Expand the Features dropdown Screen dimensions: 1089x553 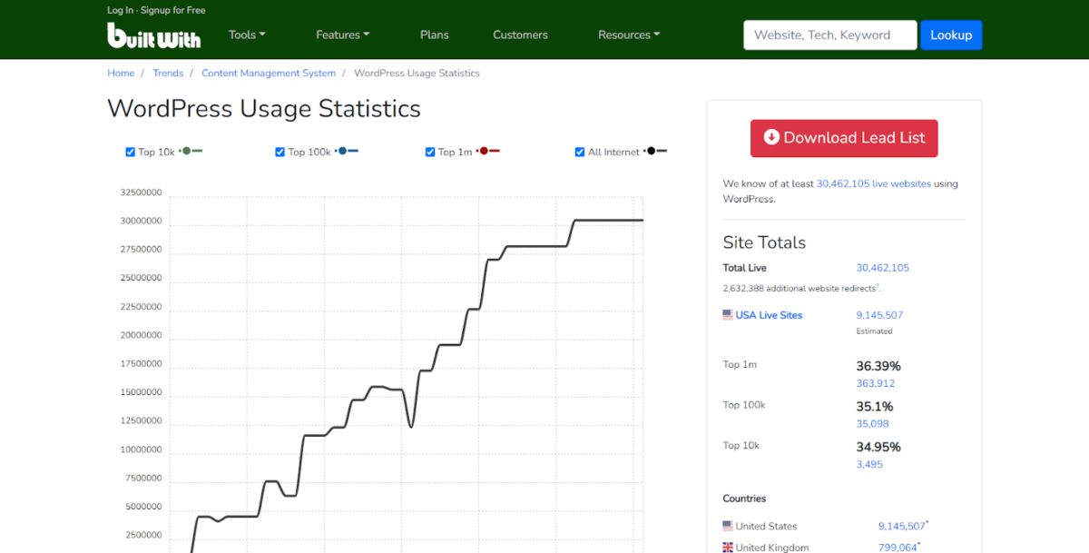click(x=342, y=35)
